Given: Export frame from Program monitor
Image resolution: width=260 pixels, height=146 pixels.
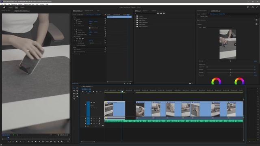Looking at the screenshot, I should [58, 142].
